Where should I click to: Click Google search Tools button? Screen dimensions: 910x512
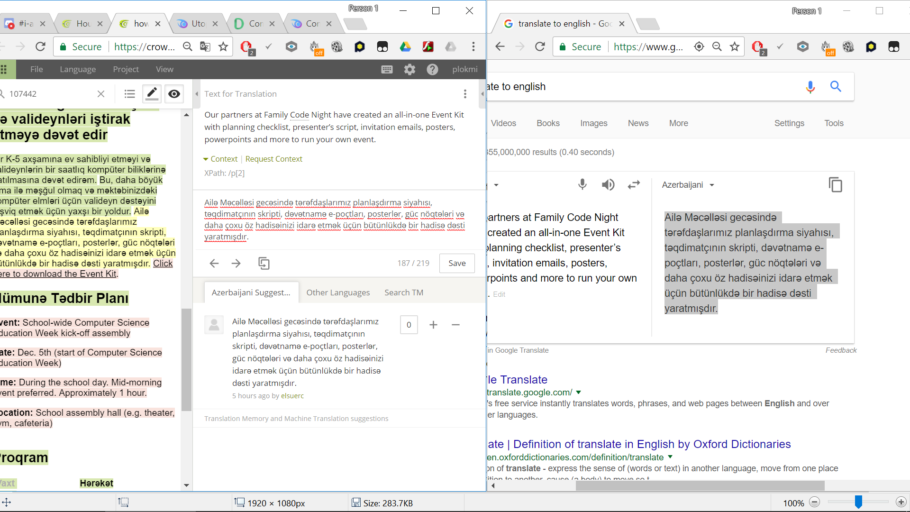(834, 123)
